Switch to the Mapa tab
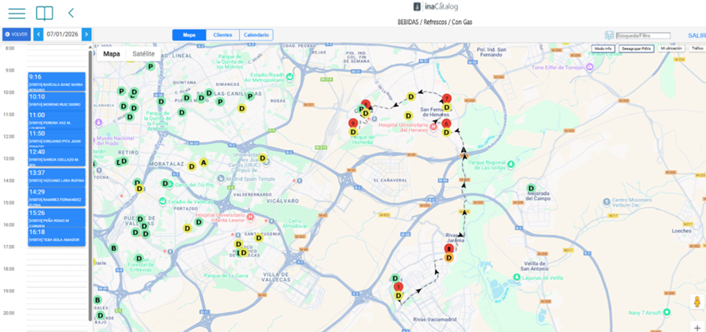The image size is (706, 332). (189, 35)
